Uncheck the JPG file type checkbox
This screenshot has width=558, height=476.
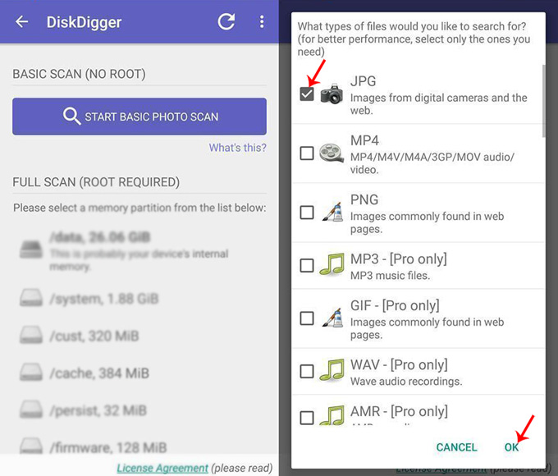pos(307,94)
